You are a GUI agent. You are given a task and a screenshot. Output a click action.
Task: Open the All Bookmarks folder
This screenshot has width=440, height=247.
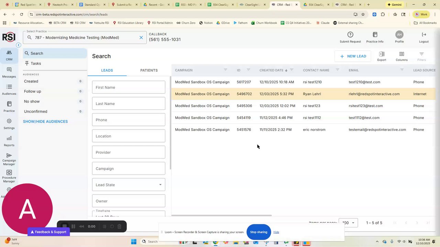[x=425, y=23]
